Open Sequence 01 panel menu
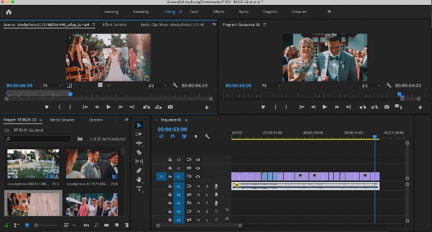This screenshot has width=432, height=232. (186, 120)
